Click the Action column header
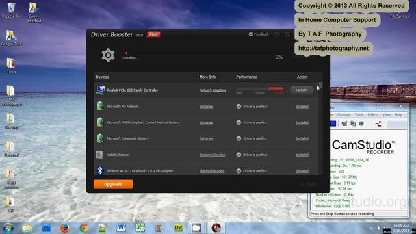The height and width of the screenshot is (234, 416). coord(302,77)
